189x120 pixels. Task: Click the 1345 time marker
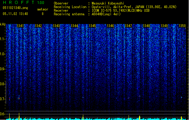pos(92,26)
